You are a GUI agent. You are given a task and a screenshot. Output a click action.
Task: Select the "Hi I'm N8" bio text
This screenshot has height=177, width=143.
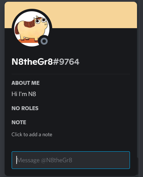24,94
